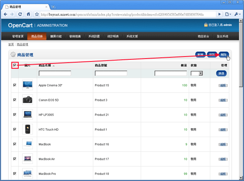Image resolution: width=244 pixels, height=181 pixels.
Task: Open the 管理首頁 menu item
Action: (18, 36)
